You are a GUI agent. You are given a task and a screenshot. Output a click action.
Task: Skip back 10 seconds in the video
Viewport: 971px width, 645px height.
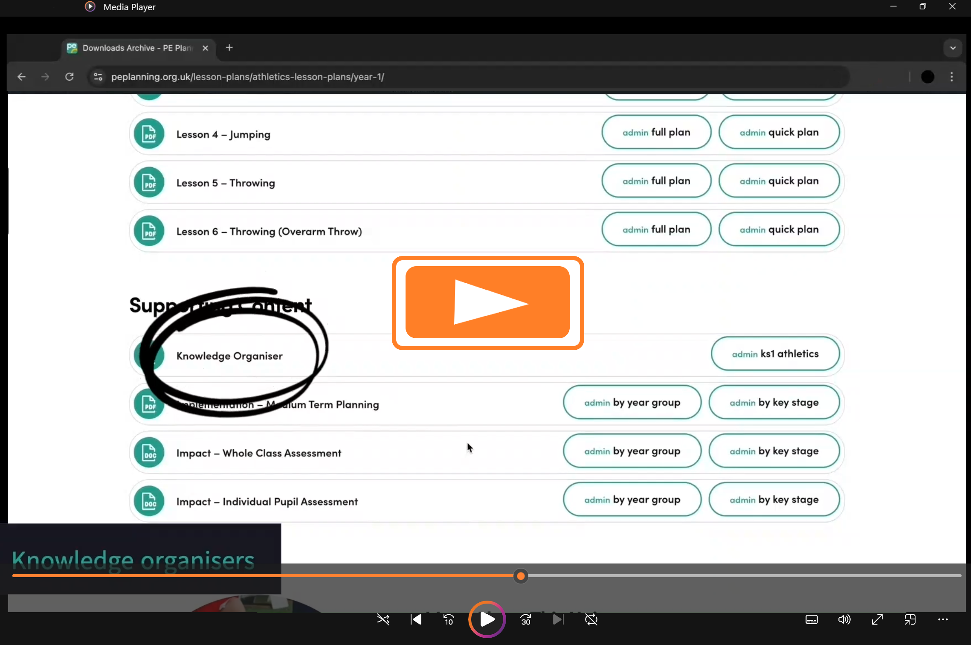coord(448,619)
